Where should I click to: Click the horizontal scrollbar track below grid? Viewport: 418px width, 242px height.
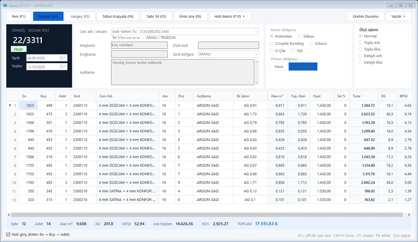pyautogui.click(x=207, y=214)
